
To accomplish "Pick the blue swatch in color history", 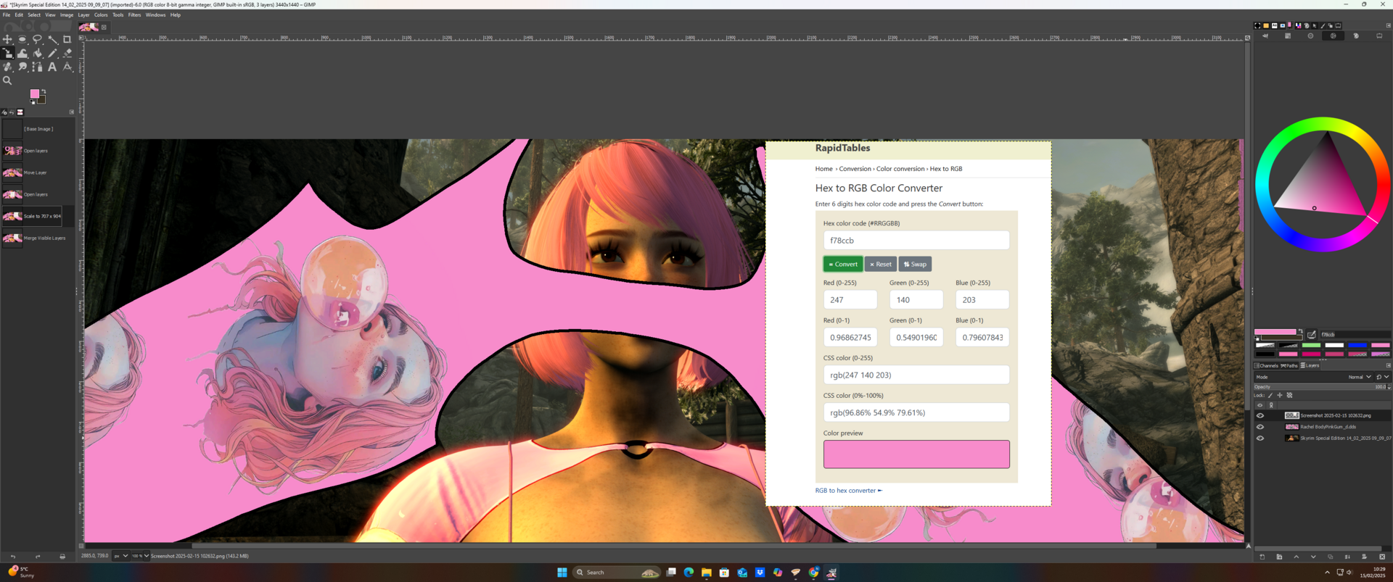I will click(x=1357, y=345).
